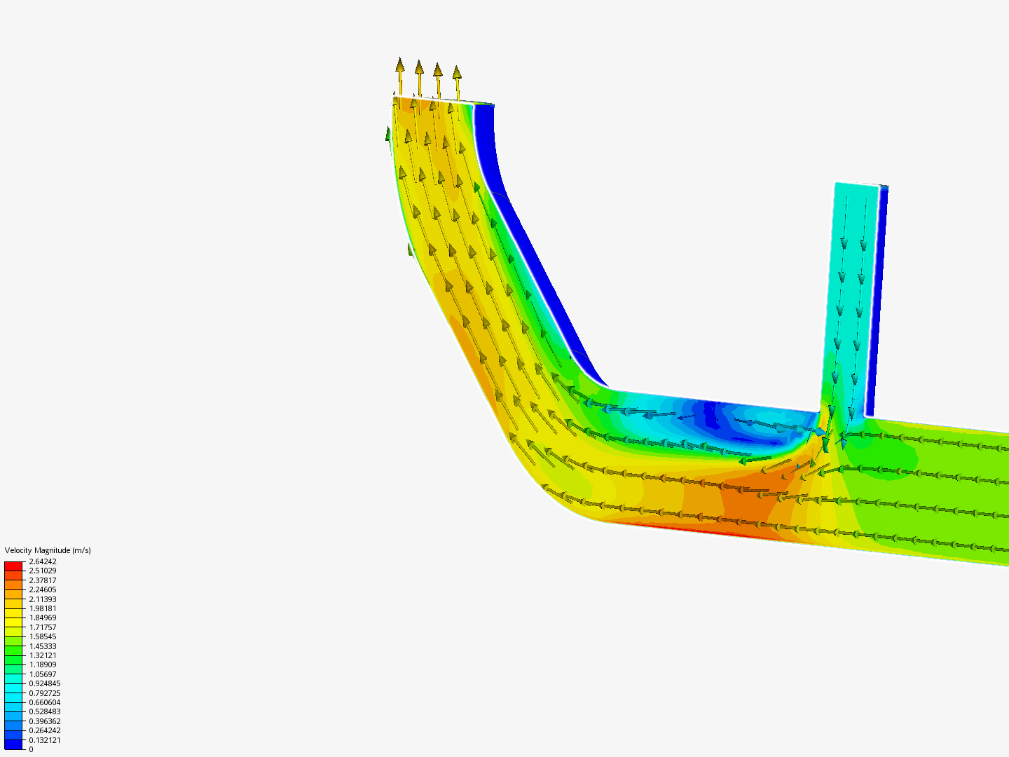Select the legend value 1.45333
Screen dimensions: 1009x757
[x=43, y=646]
